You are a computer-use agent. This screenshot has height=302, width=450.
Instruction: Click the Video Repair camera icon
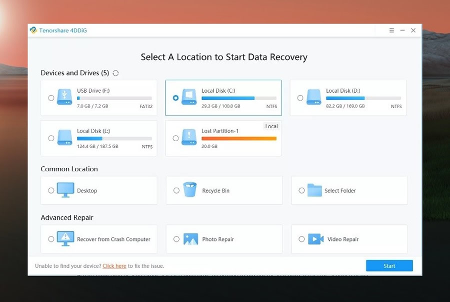(315, 239)
